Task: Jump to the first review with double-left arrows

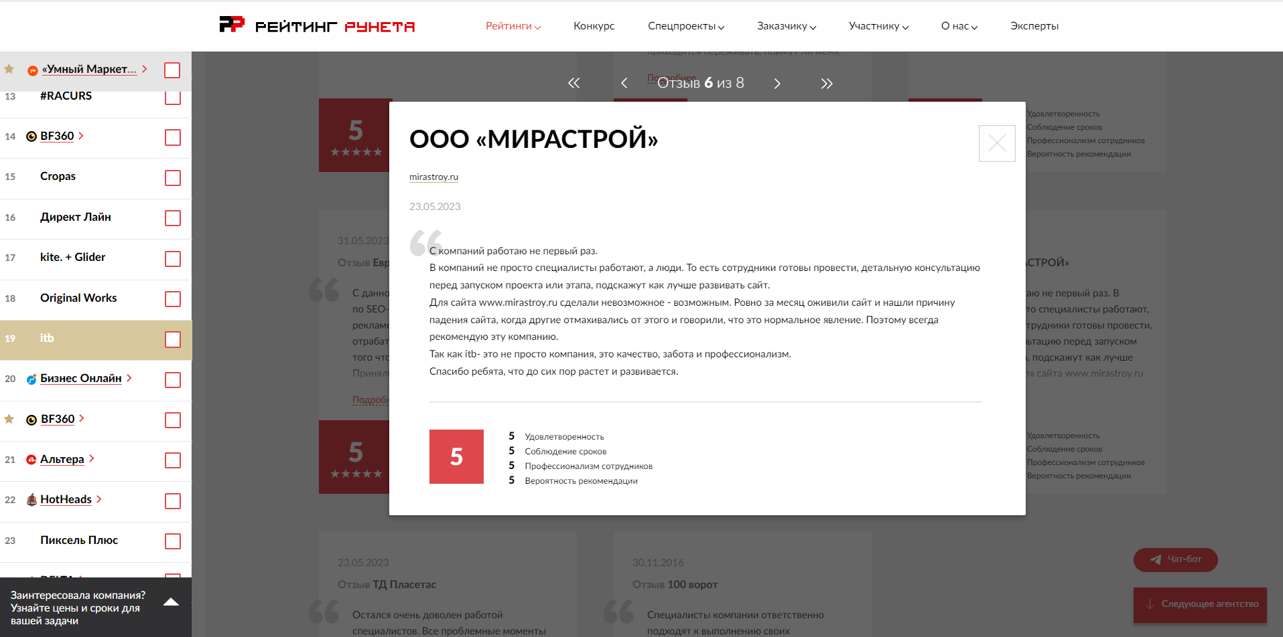Action: tap(573, 83)
